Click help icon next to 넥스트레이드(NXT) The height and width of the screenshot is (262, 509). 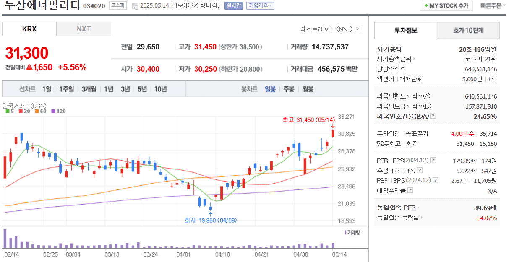[x=357, y=29]
